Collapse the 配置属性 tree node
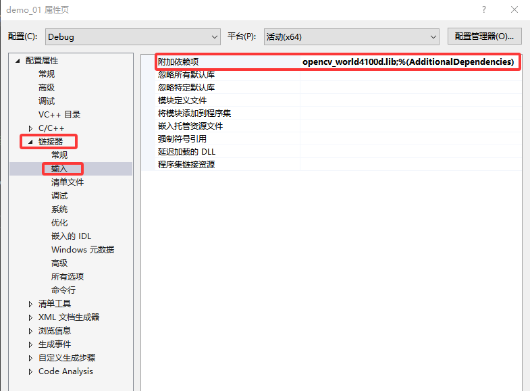The image size is (530, 391). (18, 61)
